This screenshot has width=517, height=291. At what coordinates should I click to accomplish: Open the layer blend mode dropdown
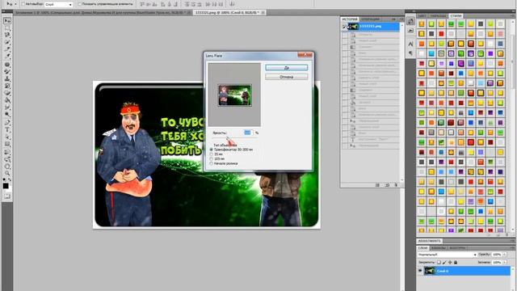click(x=447, y=255)
